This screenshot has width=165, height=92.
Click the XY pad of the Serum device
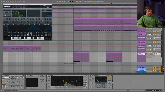click(x=32, y=82)
